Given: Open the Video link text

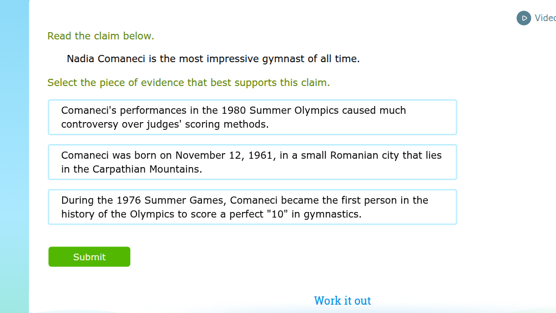Looking at the screenshot, I should coord(545,18).
